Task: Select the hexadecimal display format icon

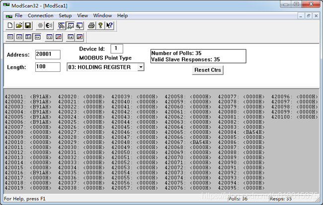Action: (x=37, y=37)
